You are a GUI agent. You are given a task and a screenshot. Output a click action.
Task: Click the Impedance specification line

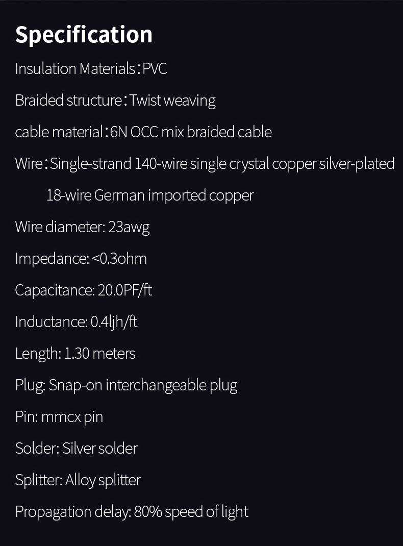(x=81, y=258)
